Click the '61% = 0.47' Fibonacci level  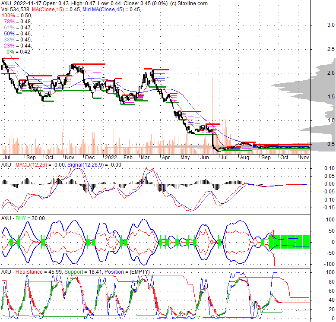tap(18, 28)
